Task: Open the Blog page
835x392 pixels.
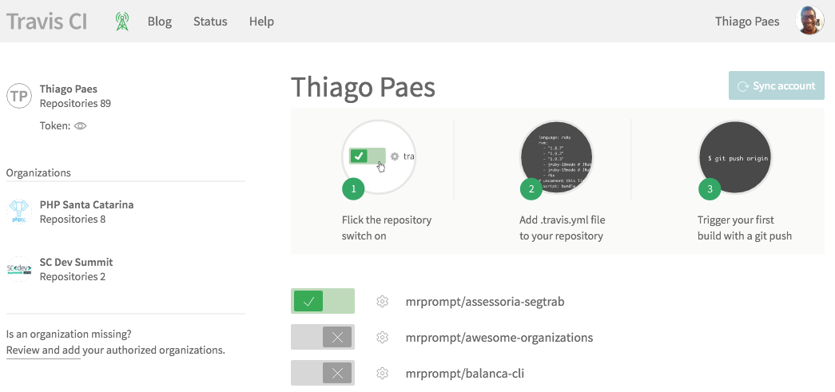Action: coord(159,22)
